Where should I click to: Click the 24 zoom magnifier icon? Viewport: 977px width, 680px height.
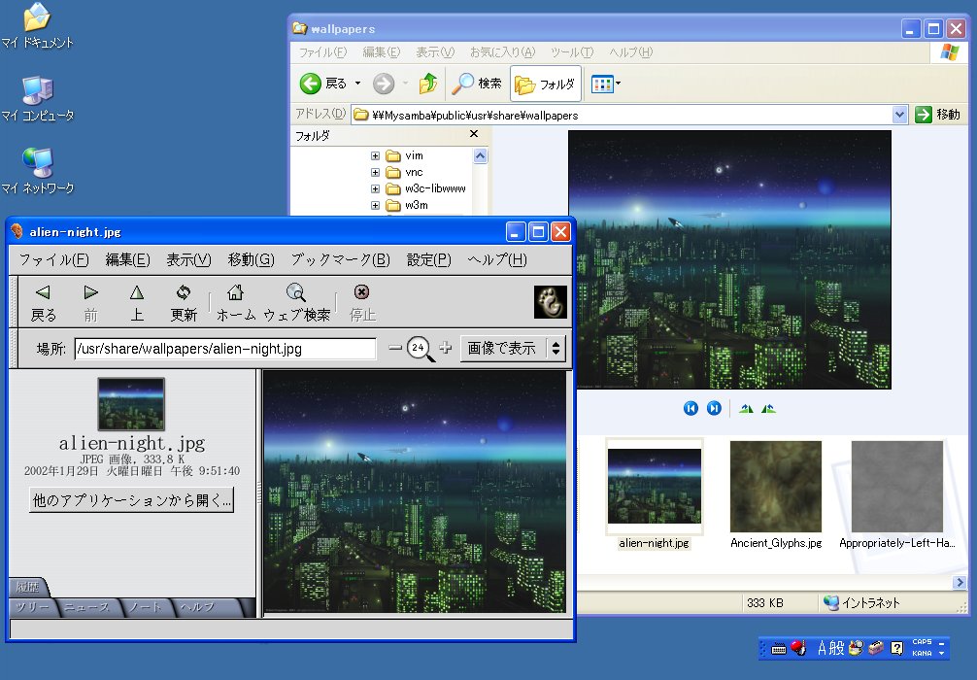pyautogui.click(x=420, y=349)
